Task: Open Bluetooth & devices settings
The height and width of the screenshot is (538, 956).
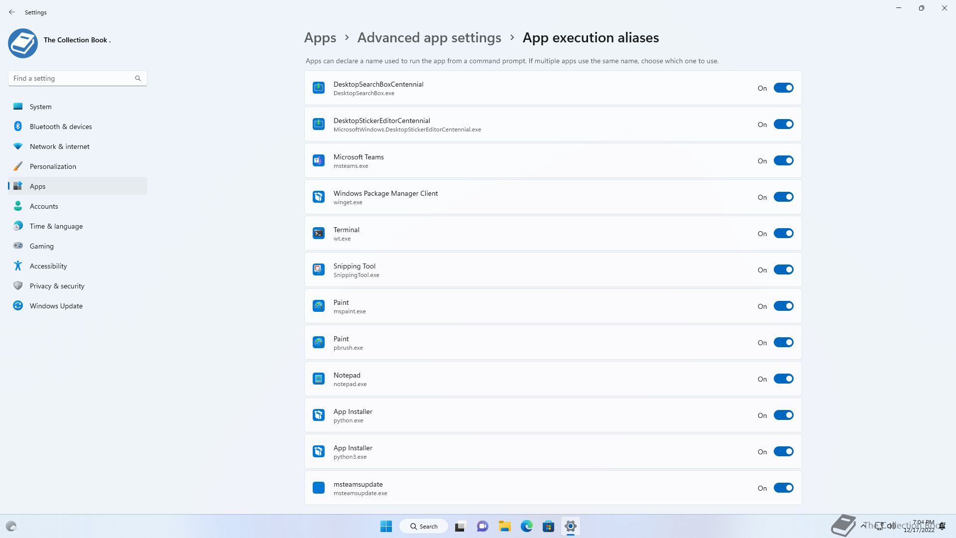Action: pos(78,127)
